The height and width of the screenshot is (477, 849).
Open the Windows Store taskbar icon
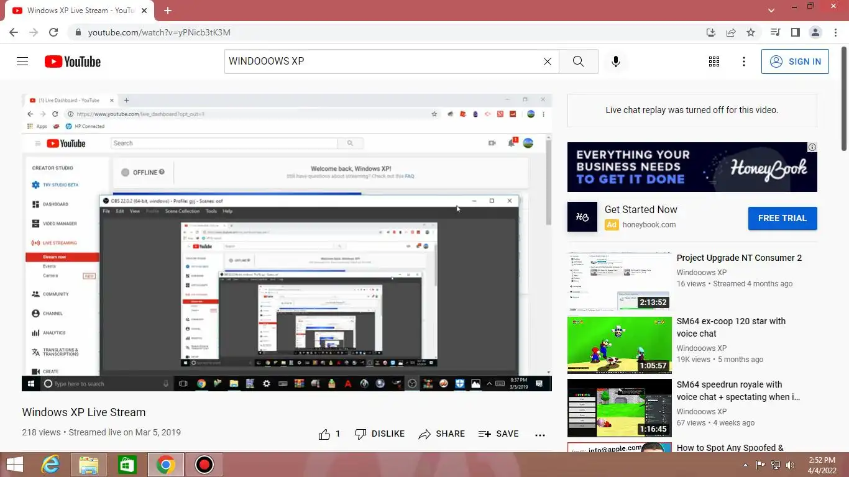127,465
